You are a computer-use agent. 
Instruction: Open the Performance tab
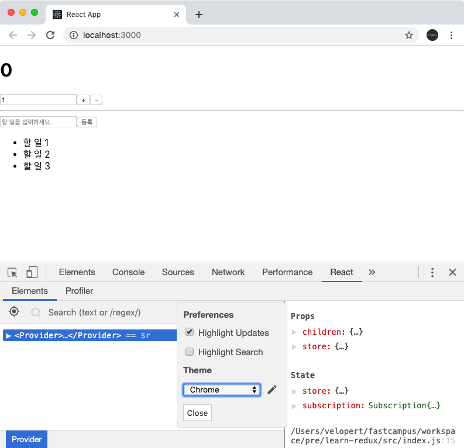pos(287,272)
